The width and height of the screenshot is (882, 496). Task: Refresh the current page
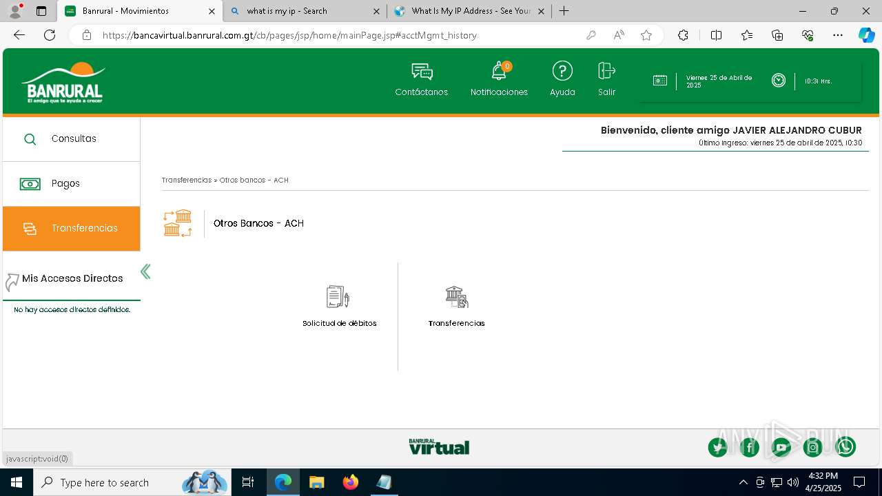click(x=50, y=35)
